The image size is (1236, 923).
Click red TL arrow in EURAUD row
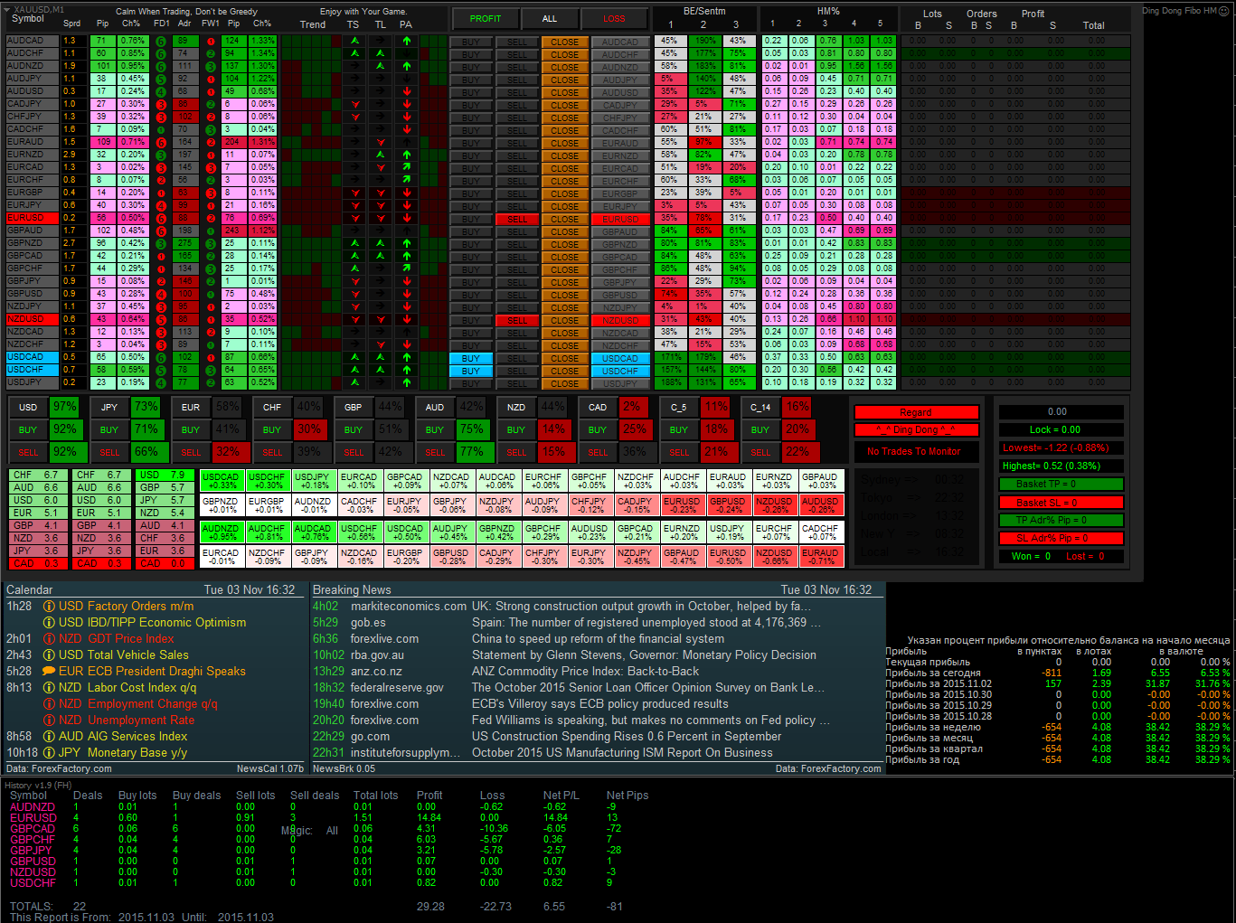pyautogui.click(x=381, y=142)
